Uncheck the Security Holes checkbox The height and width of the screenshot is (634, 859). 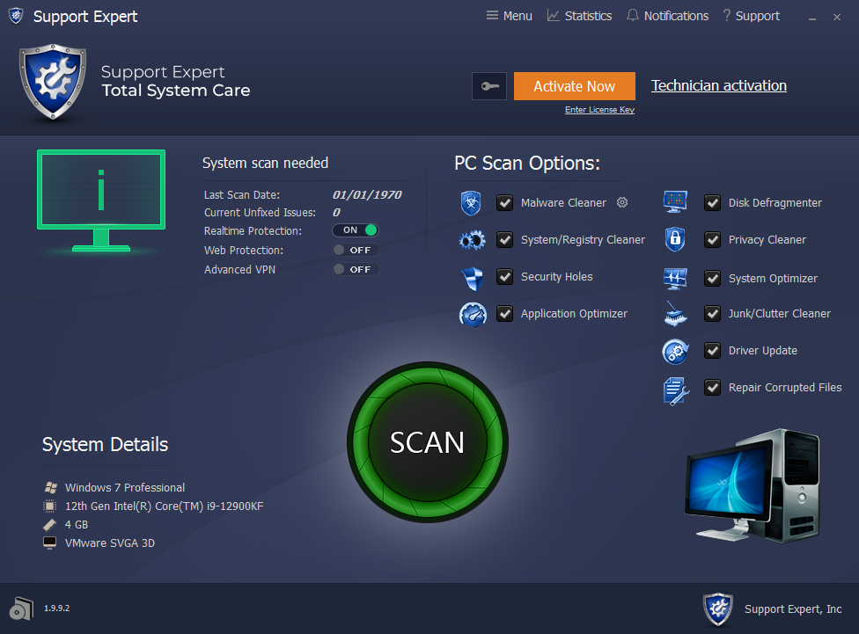(504, 277)
